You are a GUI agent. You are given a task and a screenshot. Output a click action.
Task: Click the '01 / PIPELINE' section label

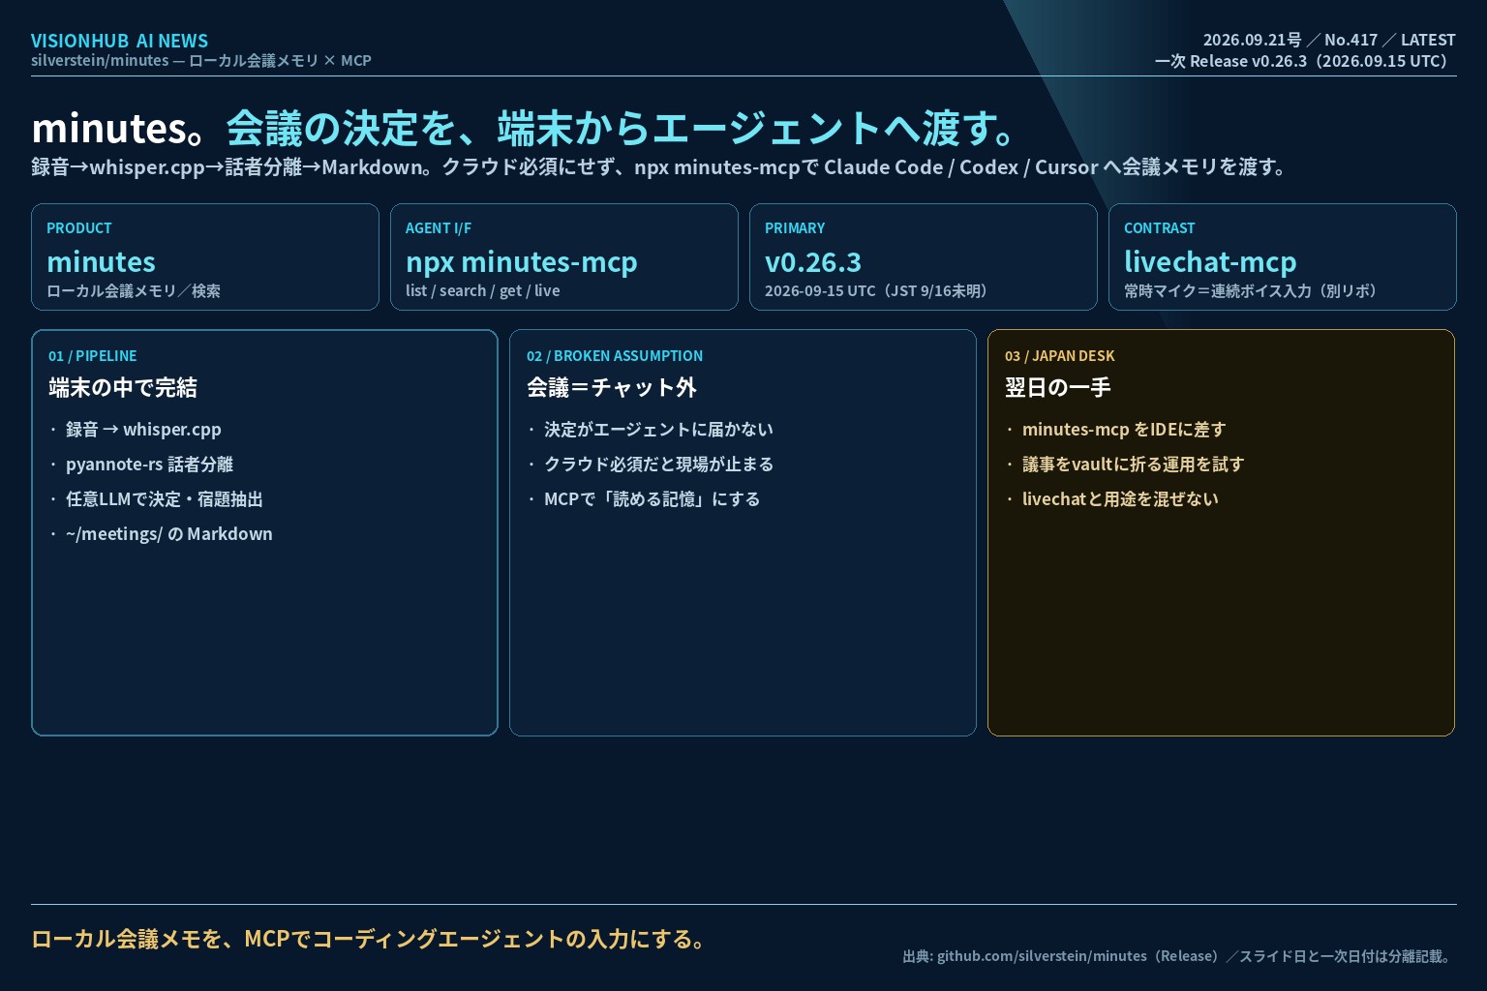pyautogui.click(x=93, y=356)
